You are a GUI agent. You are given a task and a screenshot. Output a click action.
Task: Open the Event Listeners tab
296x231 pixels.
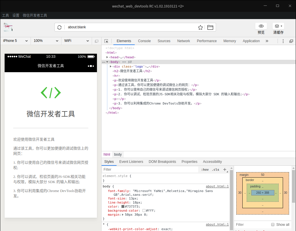click(x=131, y=162)
